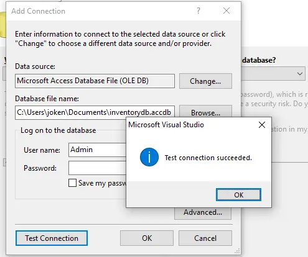Click the blue information icon in message box
The width and height of the screenshot is (308, 257).
pyautogui.click(x=149, y=157)
